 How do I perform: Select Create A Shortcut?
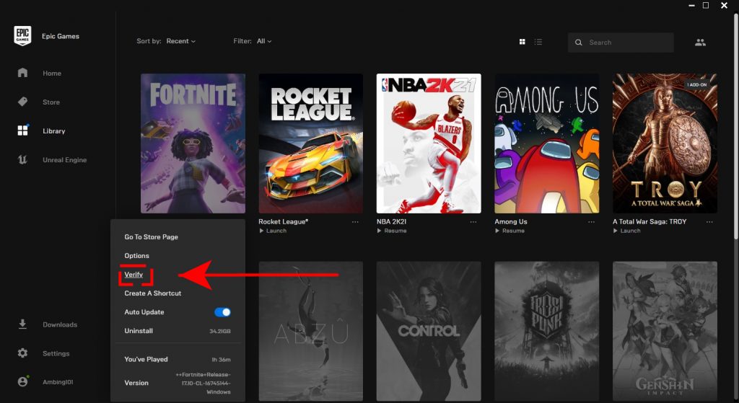point(153,293)
